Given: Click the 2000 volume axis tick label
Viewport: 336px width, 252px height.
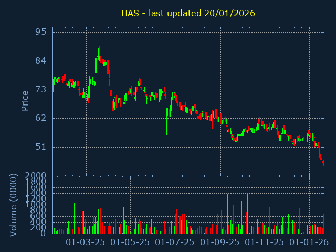Looking at the screenshot, I should coord(36,175).
